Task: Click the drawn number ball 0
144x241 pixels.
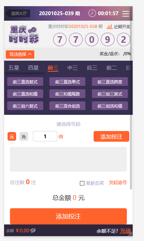Action: [92, 40]
